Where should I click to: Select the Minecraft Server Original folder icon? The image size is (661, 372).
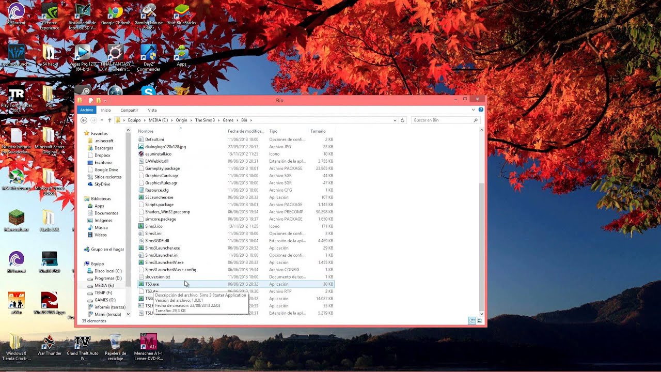[49, 141]
